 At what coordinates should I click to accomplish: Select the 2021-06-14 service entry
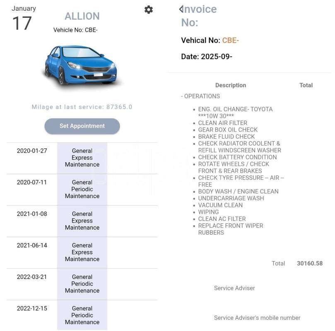[82, 252]
